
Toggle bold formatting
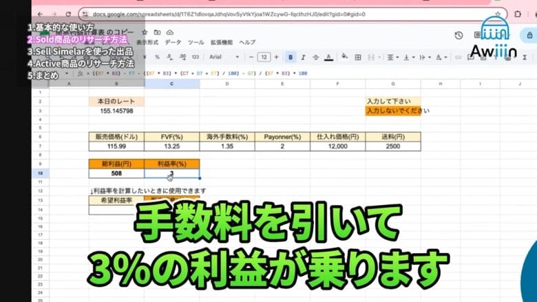point(291,57)
